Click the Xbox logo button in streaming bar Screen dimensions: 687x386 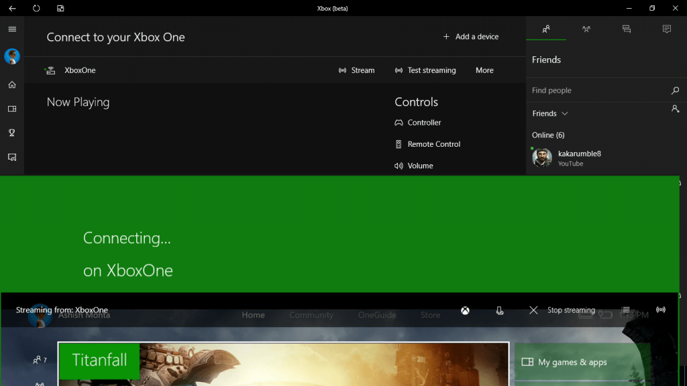pyautogui.click(x=466, y=310)
